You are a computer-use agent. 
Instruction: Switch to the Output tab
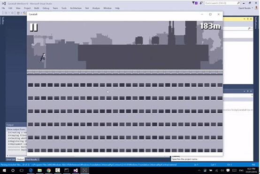20,159
